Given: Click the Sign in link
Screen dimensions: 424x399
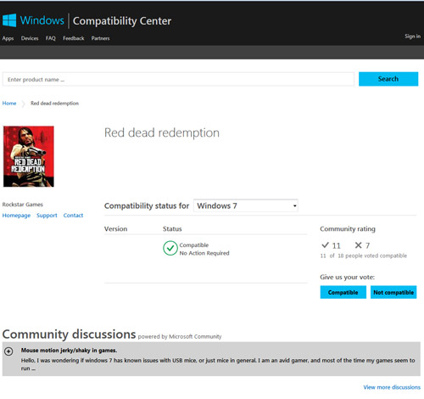Looking at the screenshot, I should click(412, 37).
